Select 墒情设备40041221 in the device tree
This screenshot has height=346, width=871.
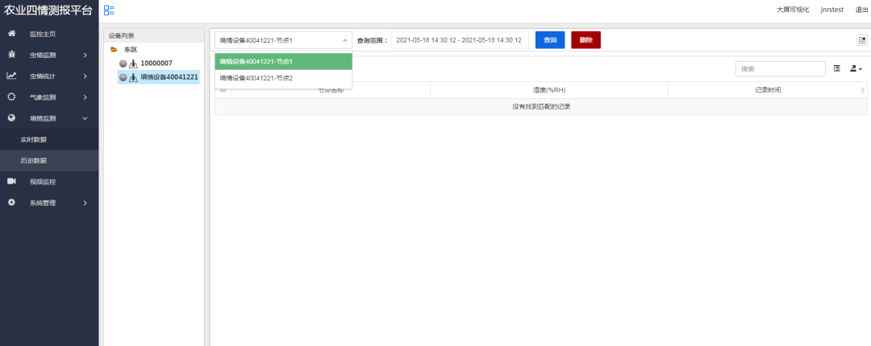[169, 77]
